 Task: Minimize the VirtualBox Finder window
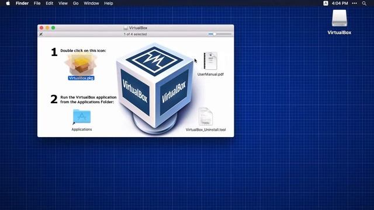[x=47, y=28]
